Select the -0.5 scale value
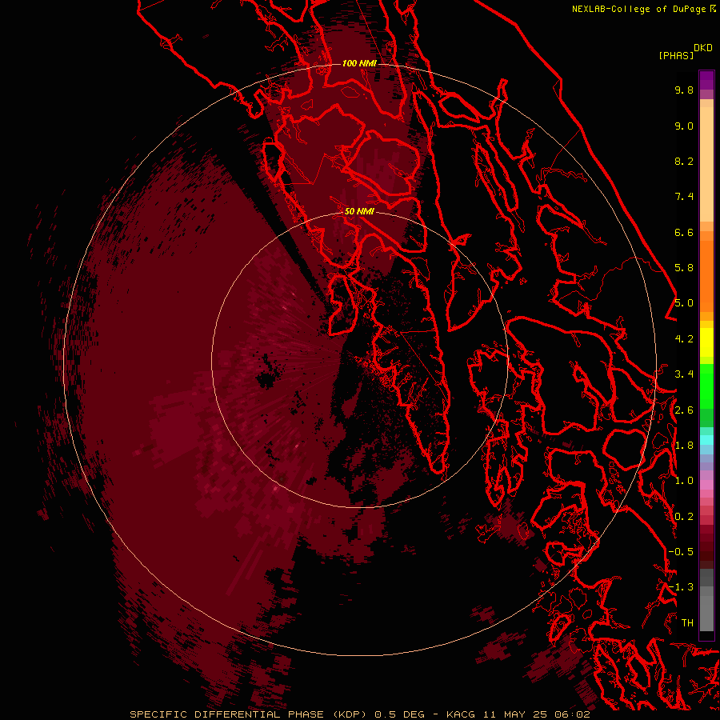 [x=681, y=552]
